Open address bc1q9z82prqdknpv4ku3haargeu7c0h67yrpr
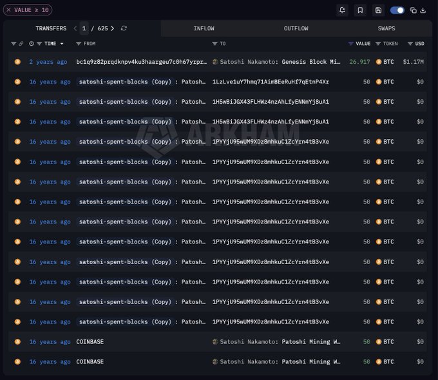Viewport: 438px width, 380px height. pyautogui.click(x=141, y=62)
